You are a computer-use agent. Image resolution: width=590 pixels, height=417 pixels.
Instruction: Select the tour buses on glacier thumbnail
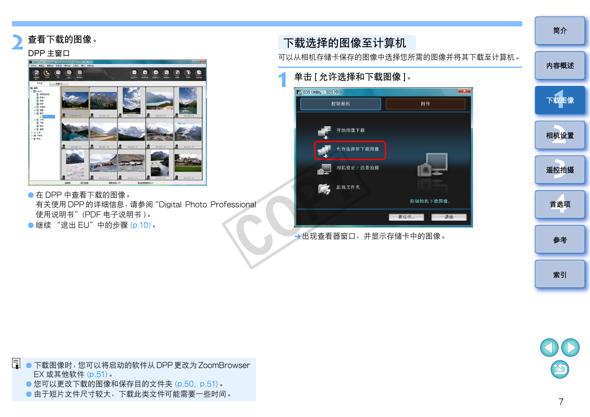tap(132, 163)
